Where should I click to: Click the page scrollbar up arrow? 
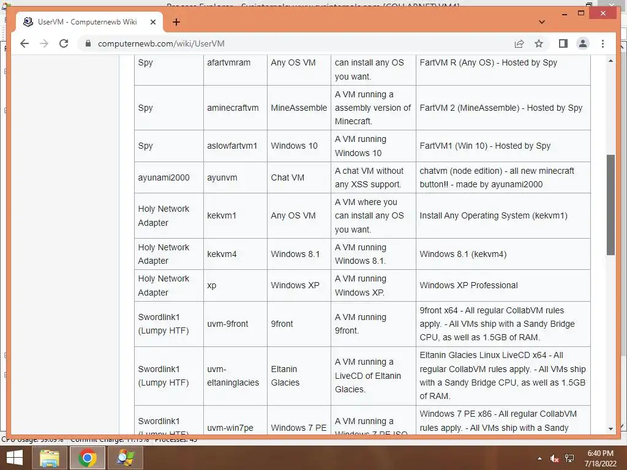pyautogui.click(x=610, y=61)
